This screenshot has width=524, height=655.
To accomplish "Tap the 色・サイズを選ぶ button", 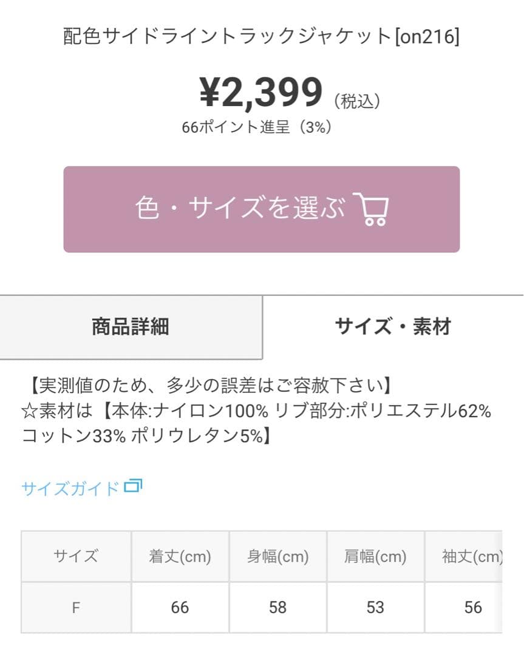I will 261,209.
